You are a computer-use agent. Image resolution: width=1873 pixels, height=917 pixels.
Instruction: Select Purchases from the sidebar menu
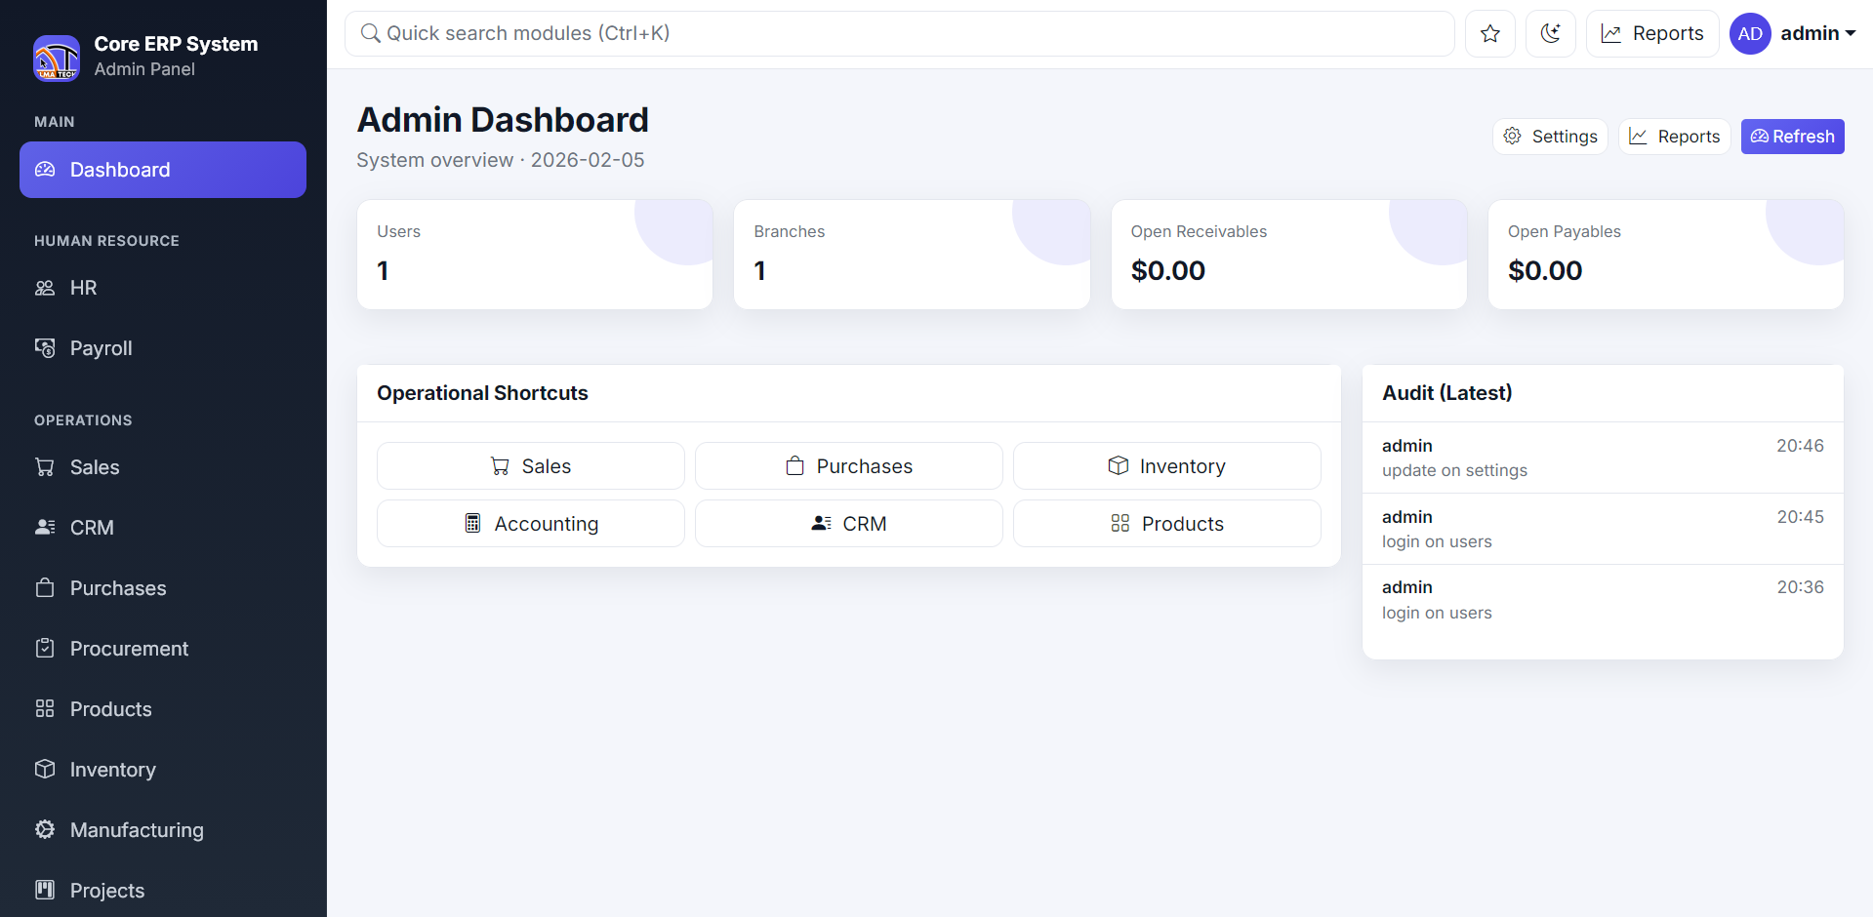pyautogui.click(x=117, y=588)
